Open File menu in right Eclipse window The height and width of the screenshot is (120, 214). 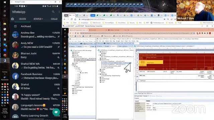click(97, 41)
